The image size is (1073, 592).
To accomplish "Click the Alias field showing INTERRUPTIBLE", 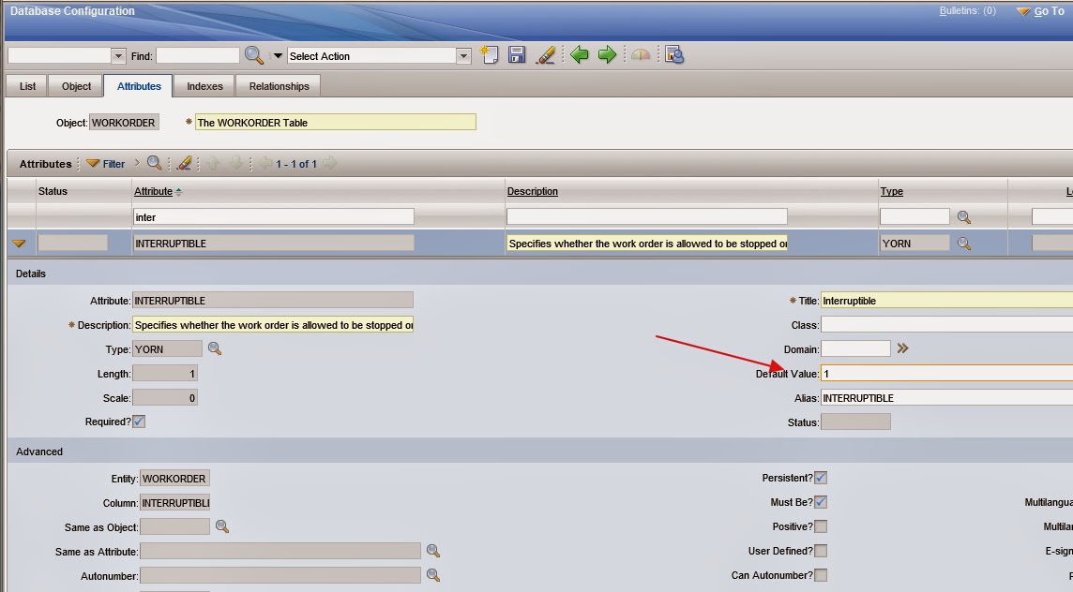I will pos(947,398).
